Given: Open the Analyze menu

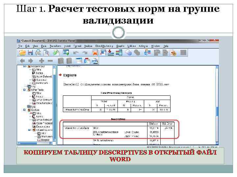Looking at the screenshot, I should [88, 46].
